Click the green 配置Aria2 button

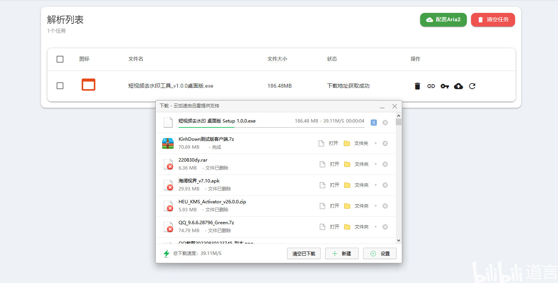[x=443, y=20]
